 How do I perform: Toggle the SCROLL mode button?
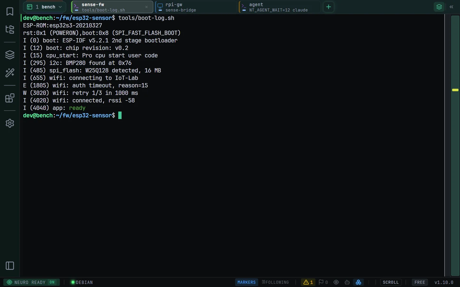(391, 282)
